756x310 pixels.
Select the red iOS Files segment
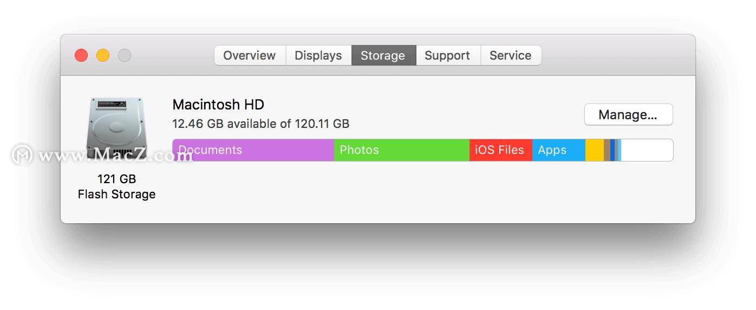pos(500,150)
